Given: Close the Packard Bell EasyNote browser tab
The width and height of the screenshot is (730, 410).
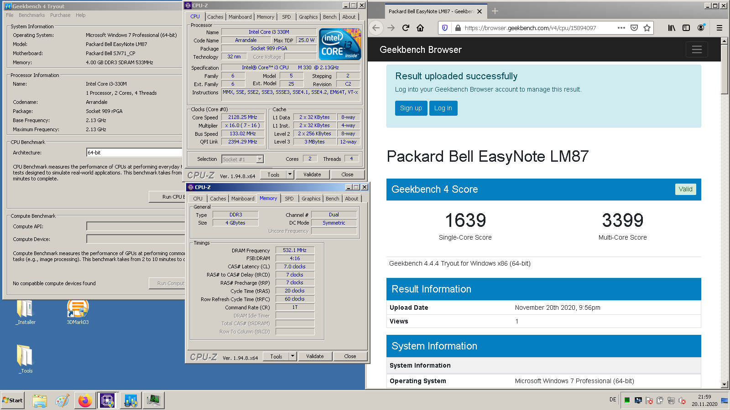Looking at the screenshot, I should (480, 11).
